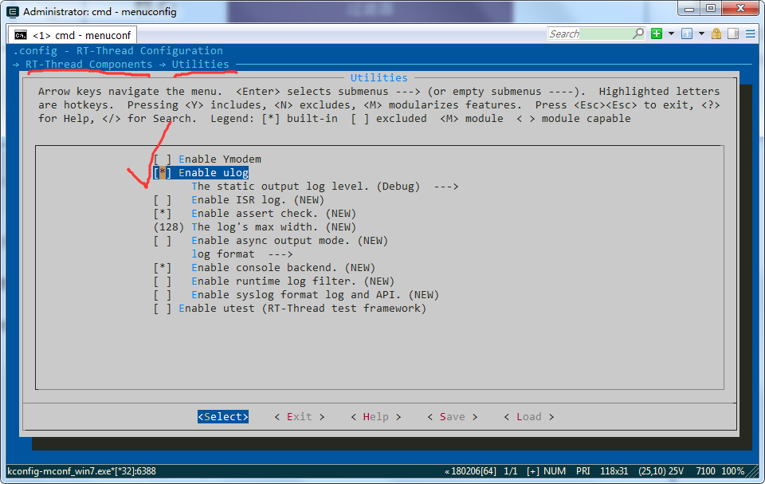This screenshot has width=765, height=484.
Task: Toggle Enable assert check checkbox
Action: pos(163,214)
